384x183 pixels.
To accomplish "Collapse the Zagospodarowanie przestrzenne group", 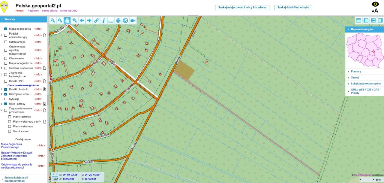I will coord(1,110).
